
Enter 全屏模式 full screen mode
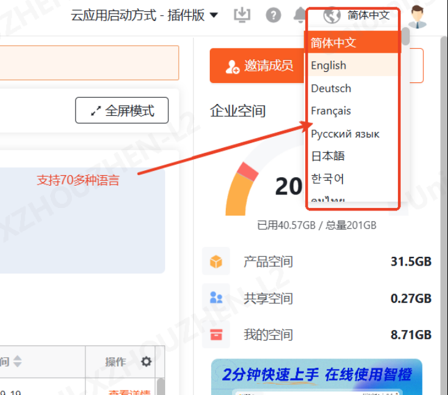click(x=122, y=111)
